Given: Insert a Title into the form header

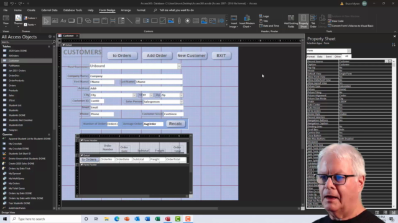Looking at the screenshot, I should (x=264, y=21).
